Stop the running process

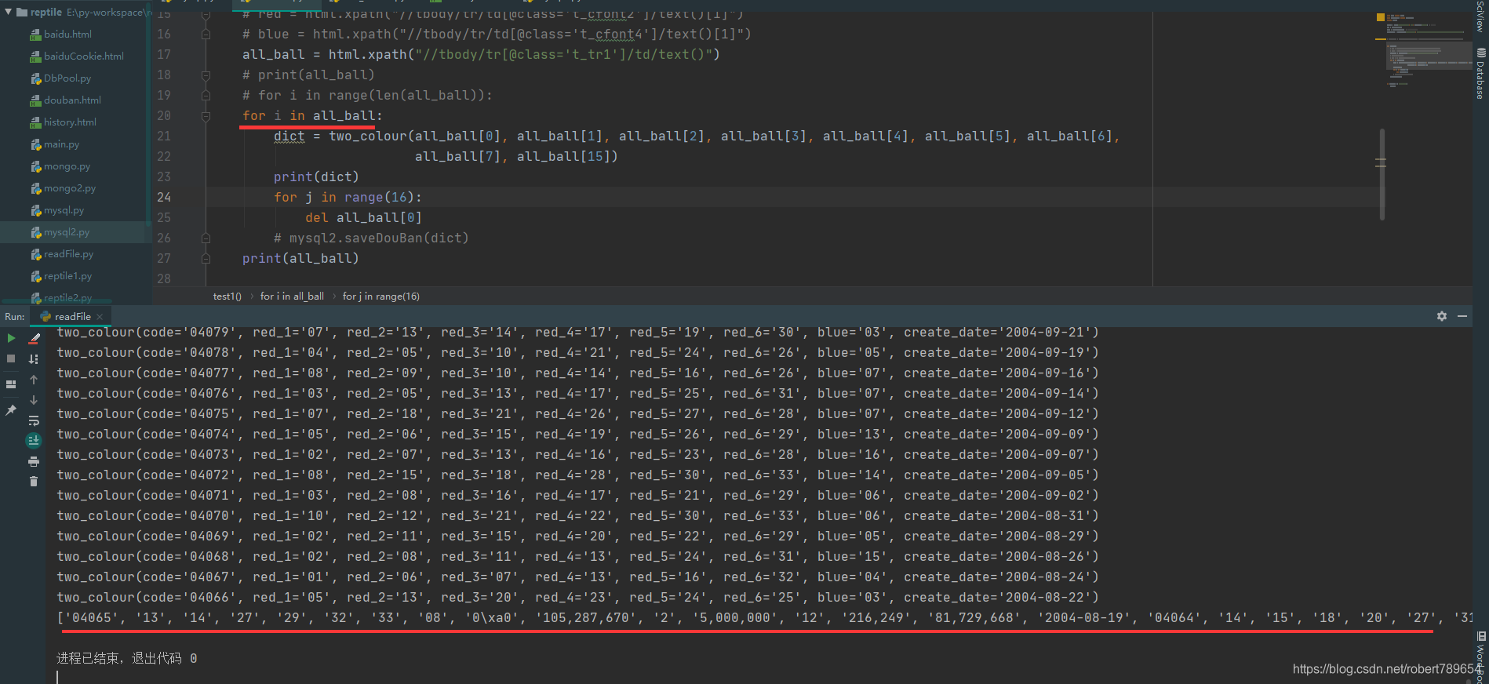point(11,358)
